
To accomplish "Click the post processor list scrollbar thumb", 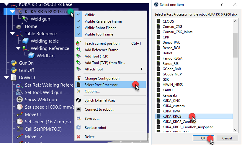I will pos(235,45).
